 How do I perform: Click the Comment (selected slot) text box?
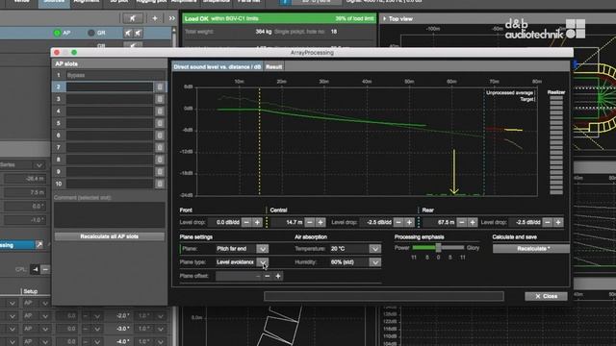[x=109, y=215]
